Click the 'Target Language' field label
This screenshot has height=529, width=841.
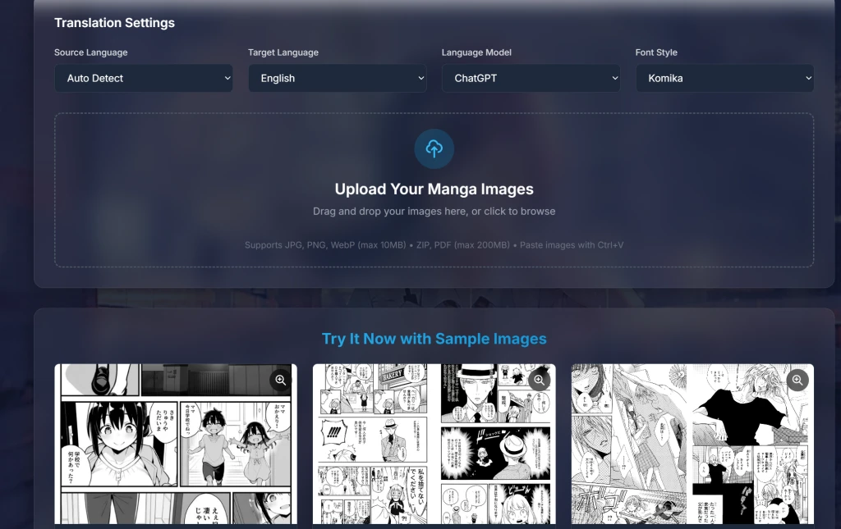(283, 52)
